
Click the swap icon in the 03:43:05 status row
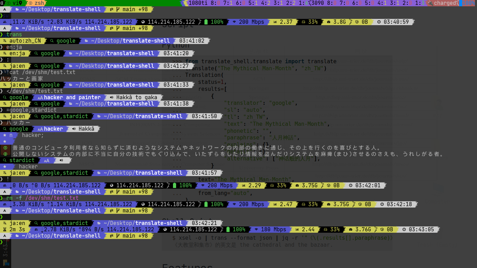pos(382,229)
